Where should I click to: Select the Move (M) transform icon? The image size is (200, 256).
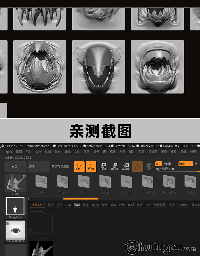[x=103, y=167]
